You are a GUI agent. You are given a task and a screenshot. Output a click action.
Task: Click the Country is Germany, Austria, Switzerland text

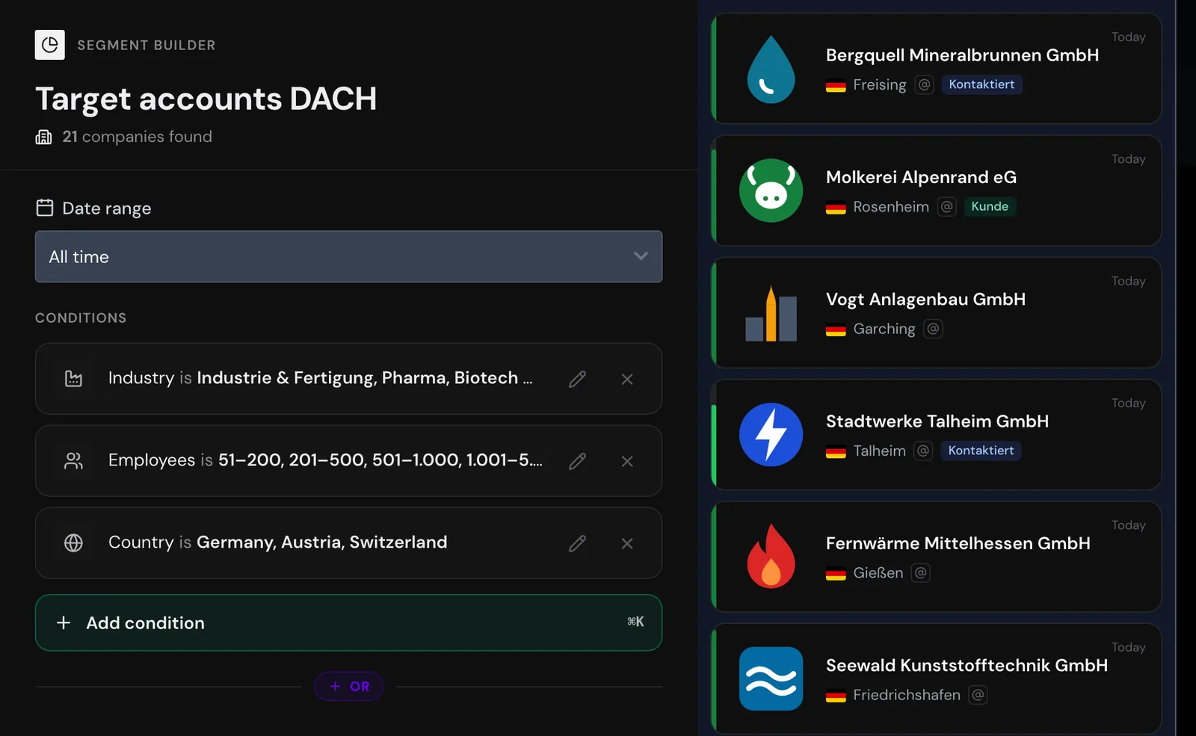pyautogui.click(x=277, y=542)
